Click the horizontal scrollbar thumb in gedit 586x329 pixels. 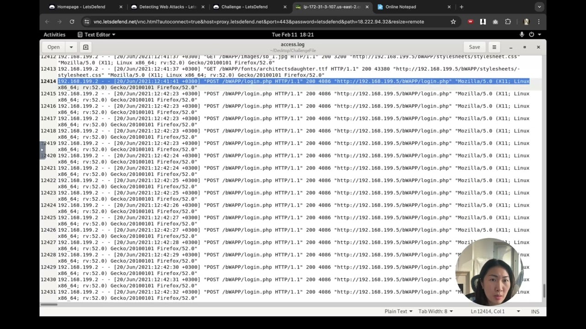pyautogui.click(x=49, y=304)
